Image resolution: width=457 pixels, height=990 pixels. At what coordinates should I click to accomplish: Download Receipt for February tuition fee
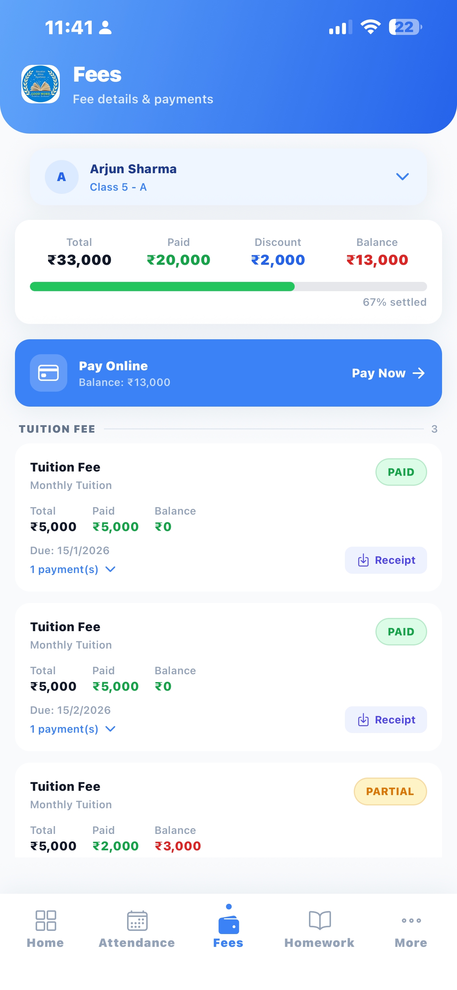tap(385, 720)
